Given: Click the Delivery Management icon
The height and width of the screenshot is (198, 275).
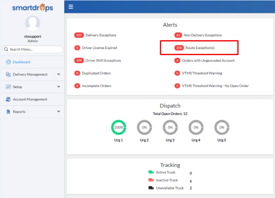Looking at the screenshot, I should tap(8, 74).
